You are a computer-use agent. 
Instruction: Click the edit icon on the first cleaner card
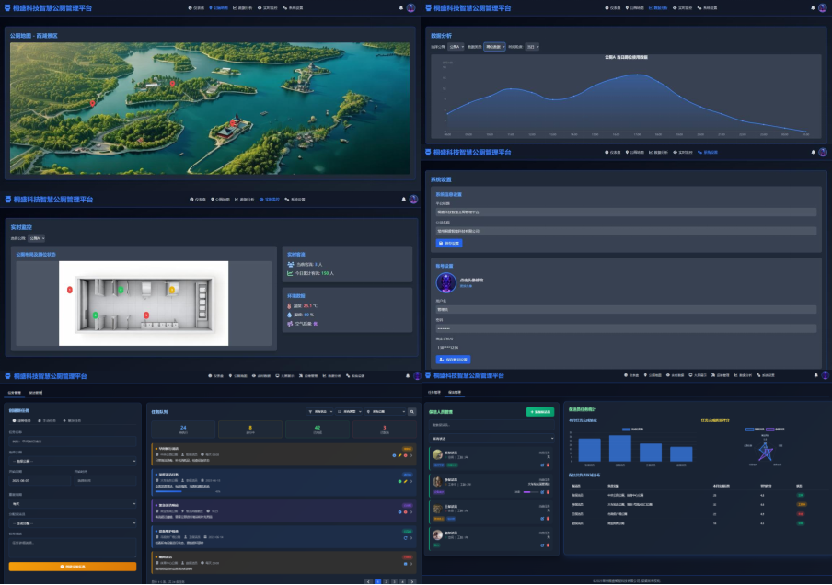pos(542,465)
